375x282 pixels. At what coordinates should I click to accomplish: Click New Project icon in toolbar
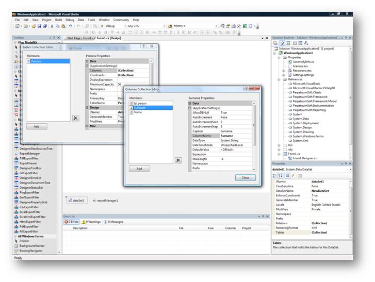click(18, 26)
